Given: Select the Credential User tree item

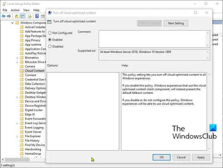Looking at the screenshot, I should (35, 79).
